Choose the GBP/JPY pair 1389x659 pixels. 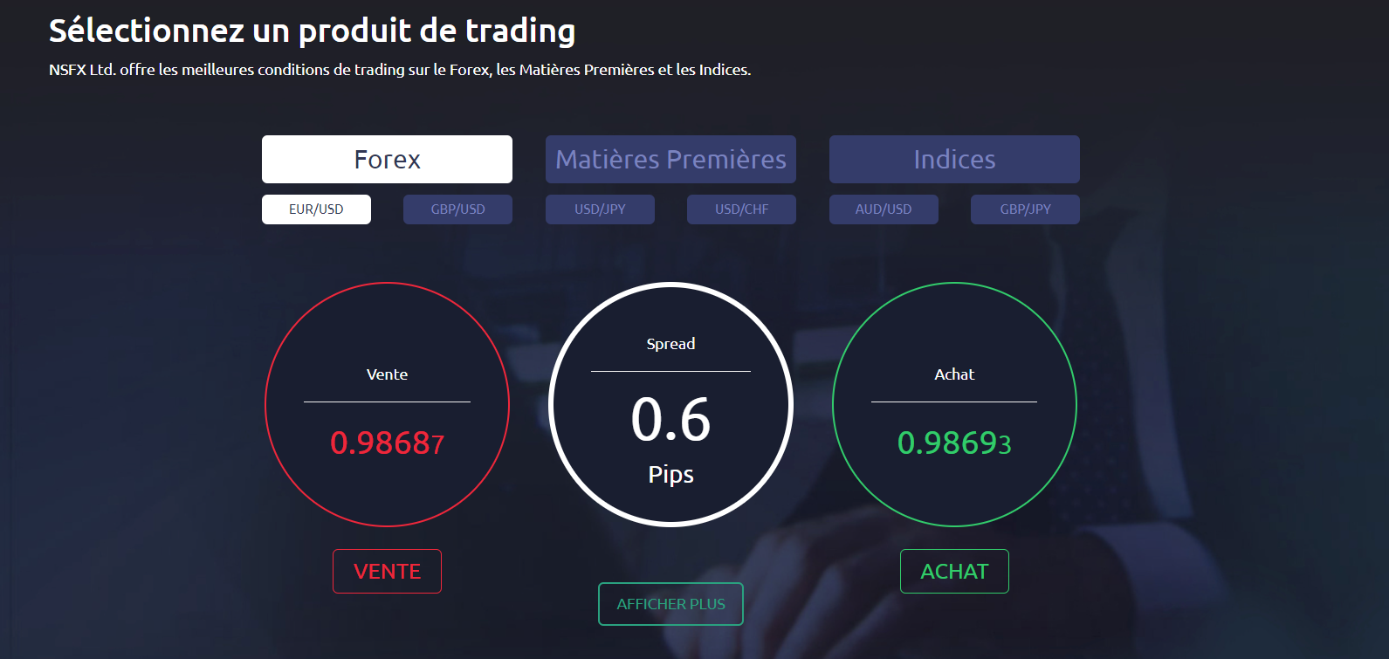click(1025, 209)
